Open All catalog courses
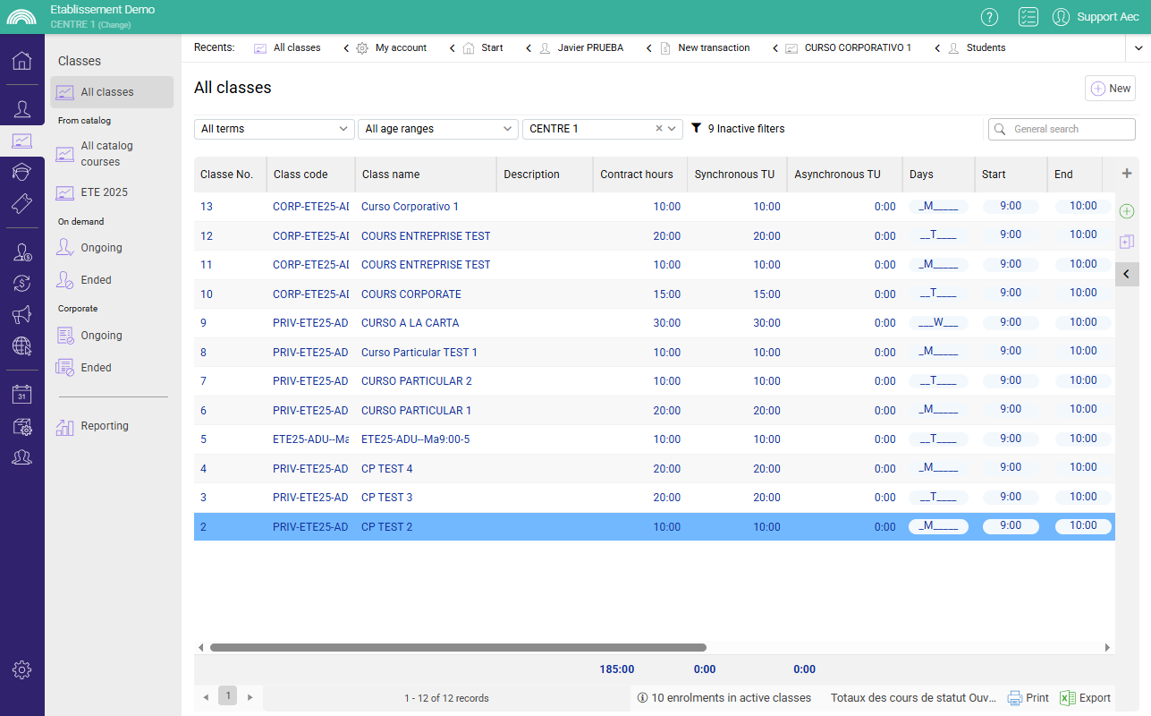1151x716 pixels. click(x=112, y=154)
